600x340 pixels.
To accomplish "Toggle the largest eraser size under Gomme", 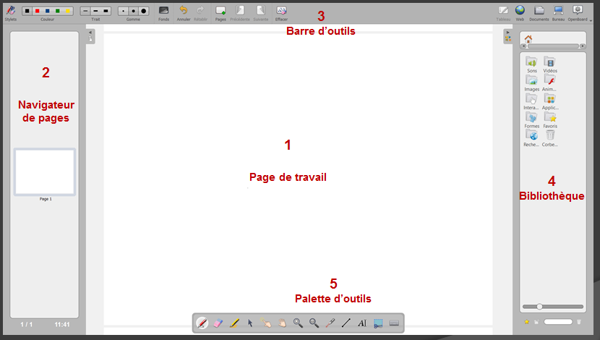I will (x=144, y=11).
